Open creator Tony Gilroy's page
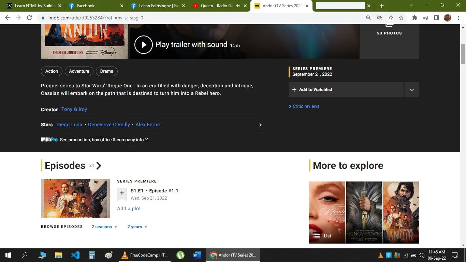The image size is (466, 262). (x=74, y=110)
